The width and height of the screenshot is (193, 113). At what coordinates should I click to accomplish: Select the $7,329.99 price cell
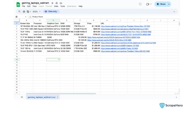[x=80, y=40]
